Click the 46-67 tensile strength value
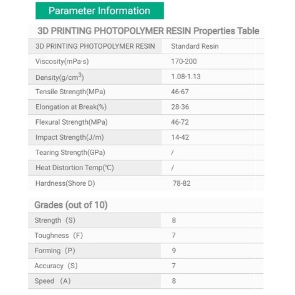 (x=180, y=92)
